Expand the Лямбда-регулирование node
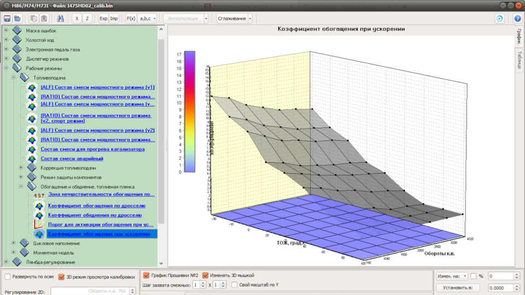Viewport: 525px width, 295px height. (6, 262)
